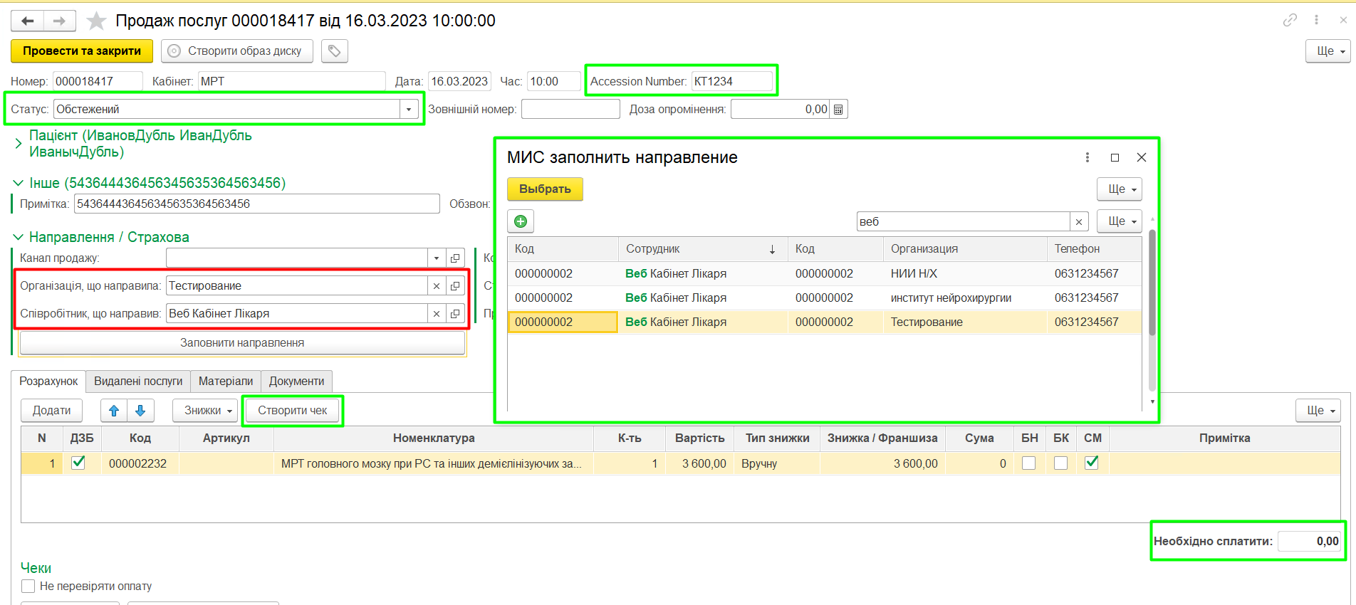Check Не перевіряти оплату option

tap(28, 586)
